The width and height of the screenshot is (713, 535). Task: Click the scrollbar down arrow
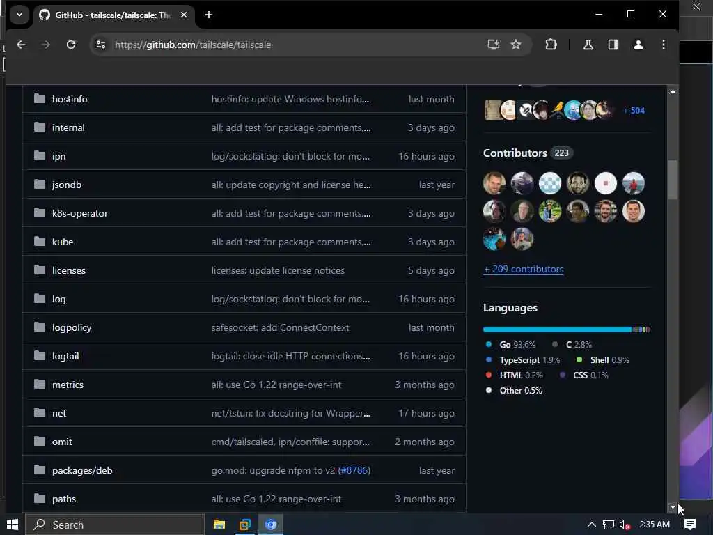(673, 507)
